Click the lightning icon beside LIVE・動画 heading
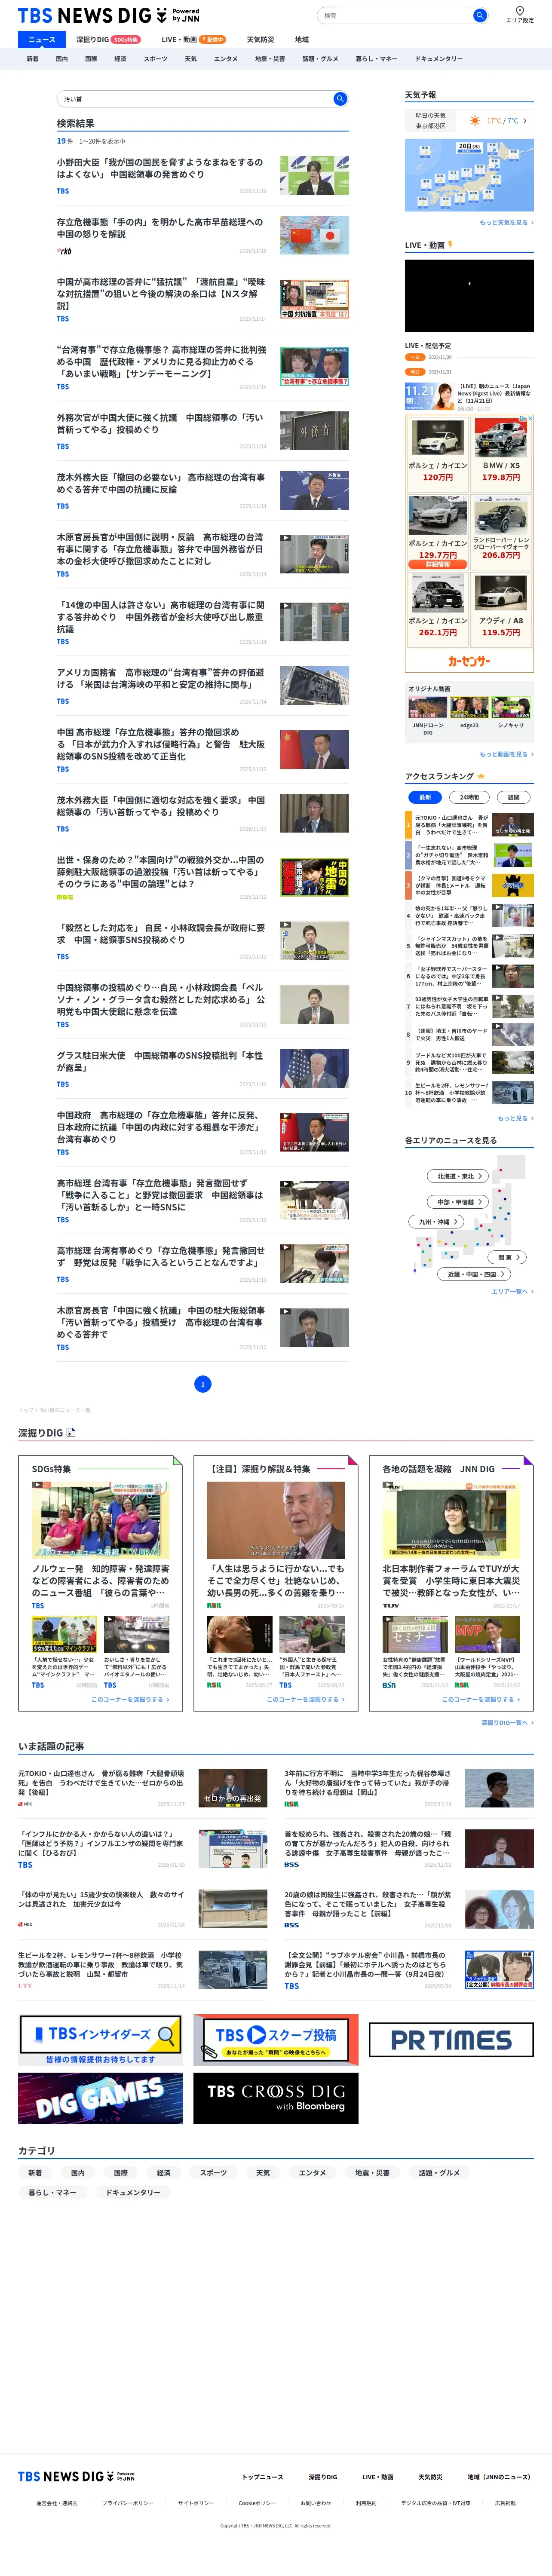 [450, 244]
